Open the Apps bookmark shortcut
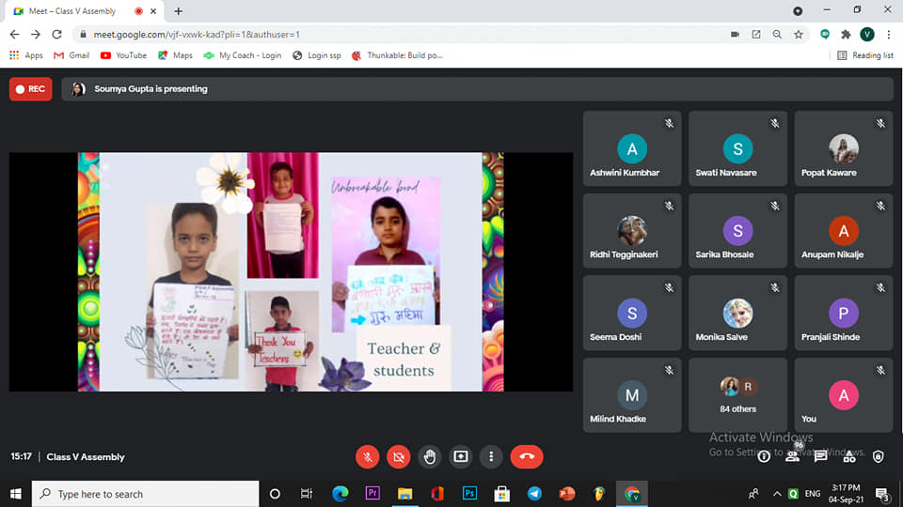Screen dimensions: 903x507 pyautogui.click(x=26, y=55)
